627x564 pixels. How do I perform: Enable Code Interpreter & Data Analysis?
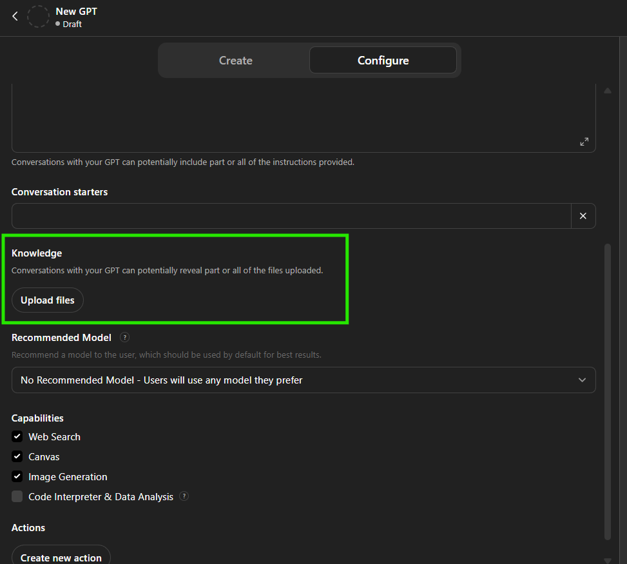tap(17, 496)
